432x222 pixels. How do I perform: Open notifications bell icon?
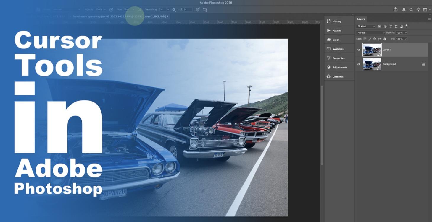click(x=404, y=9)
